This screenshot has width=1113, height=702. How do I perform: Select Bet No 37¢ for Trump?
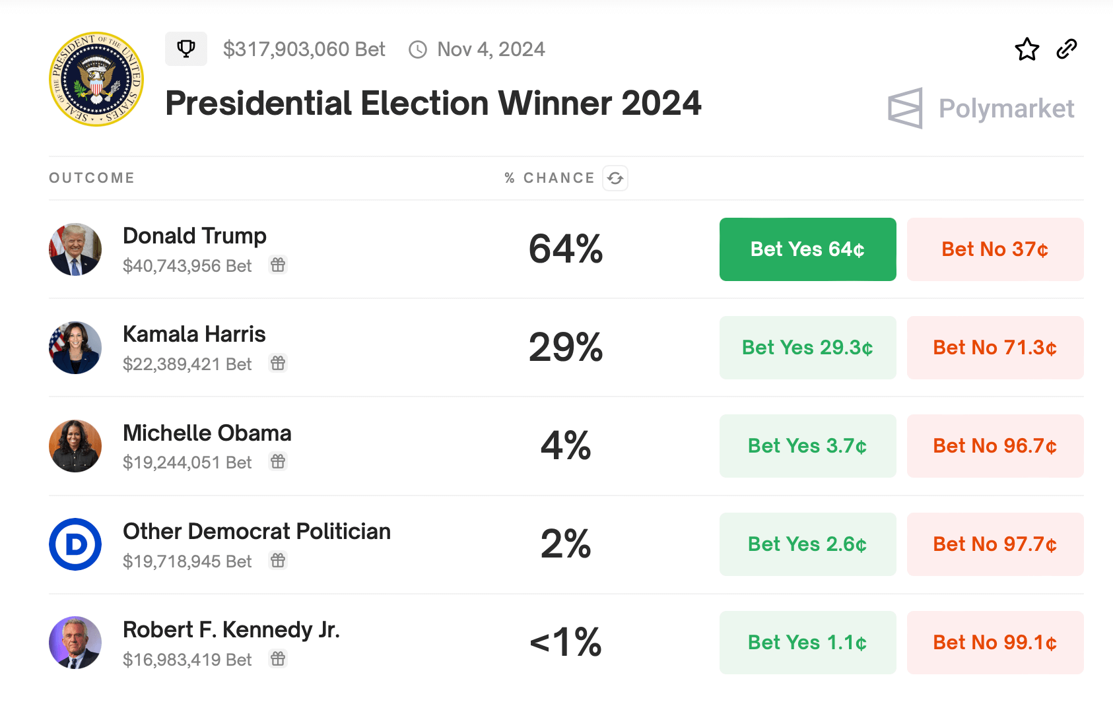click(995, 249)
